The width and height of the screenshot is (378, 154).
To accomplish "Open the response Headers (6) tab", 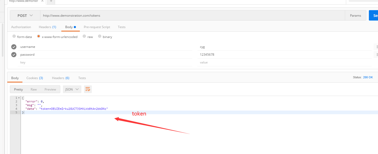I will (61, 78).
